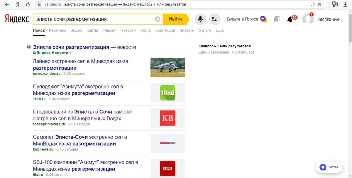Open Следовавший из Элисты в Сочи самолет article
This screenshot has height=178, width=352.
pos(83,115)
